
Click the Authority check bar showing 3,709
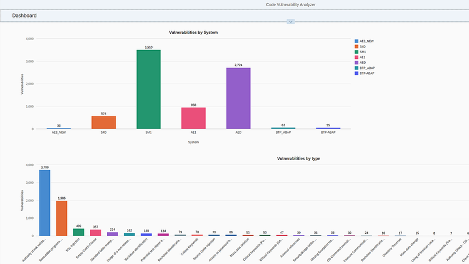pyautogui.click(x=45, y=203)
